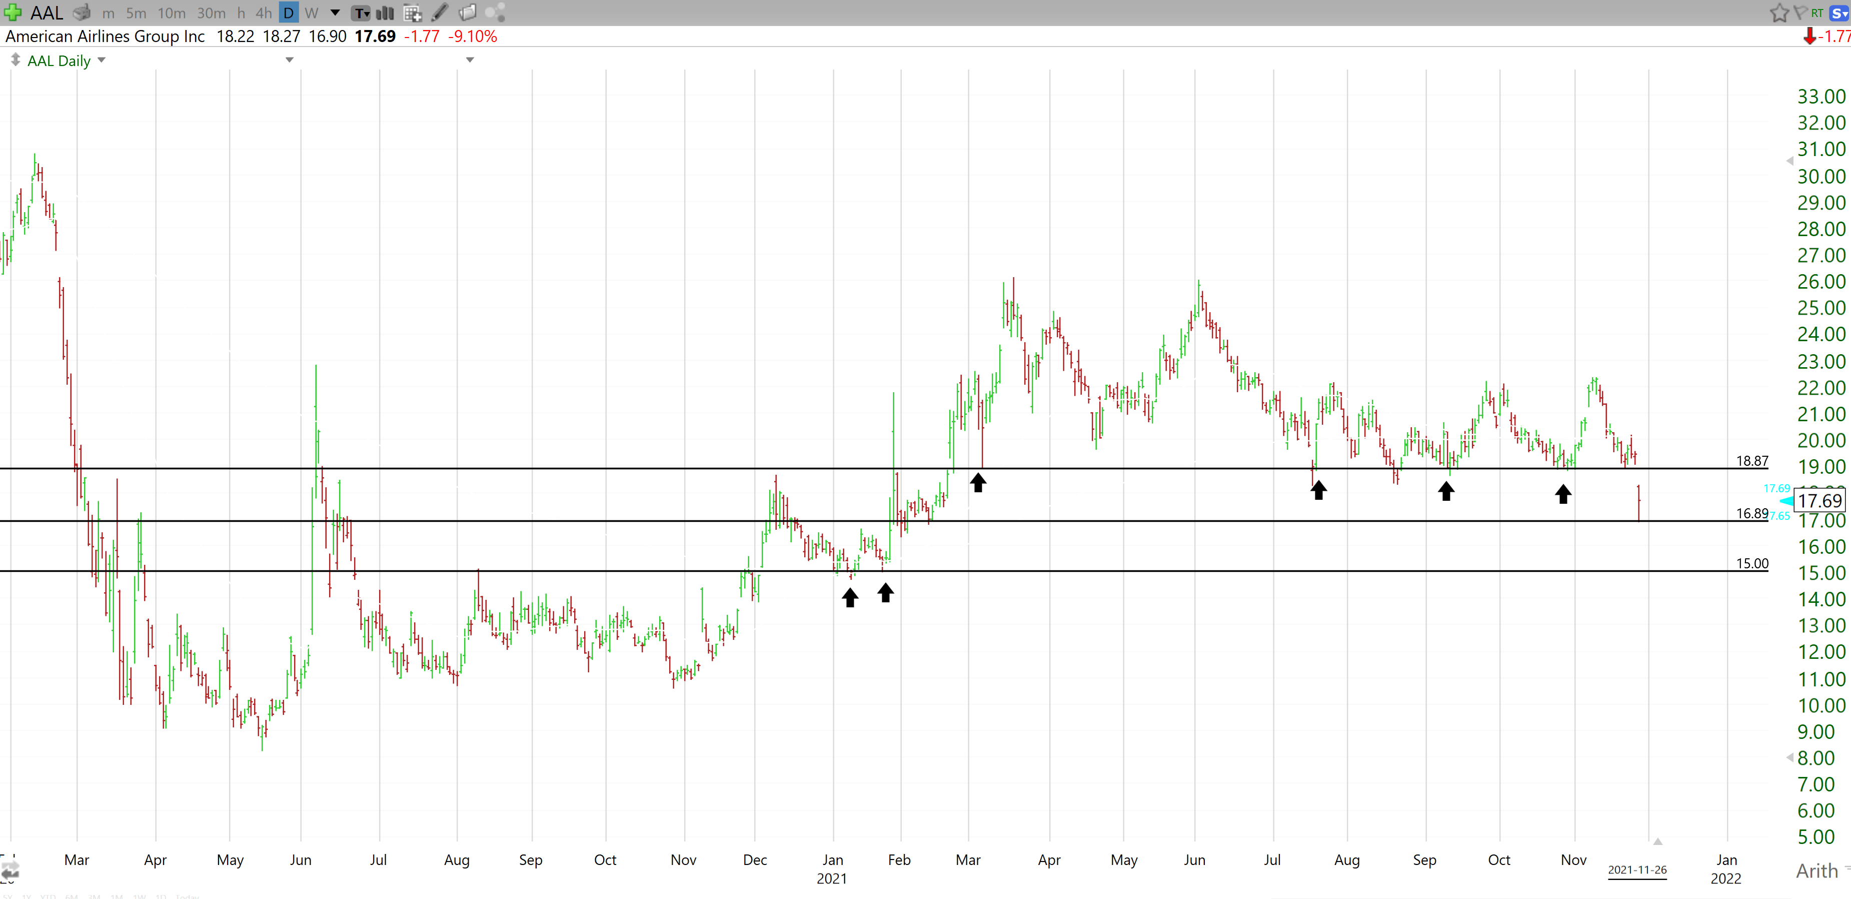Open the folders layout icon
1851x899 pixels.
pos(468,12)
